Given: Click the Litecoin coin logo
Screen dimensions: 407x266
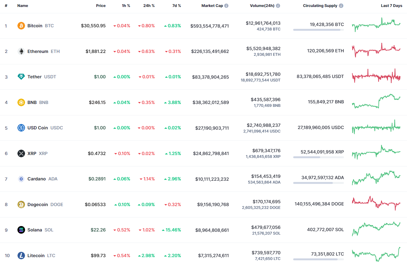Looking at the screenshot, I should coord(21,256).
